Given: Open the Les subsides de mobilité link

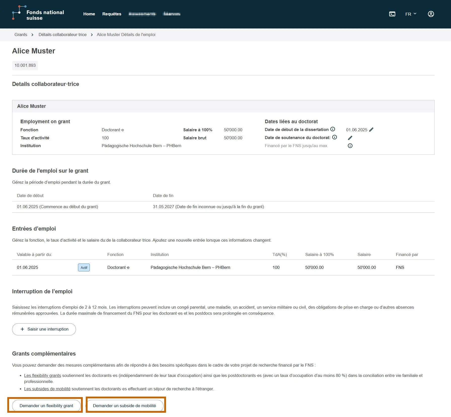Looking at the screenshot, I should 47,389.
